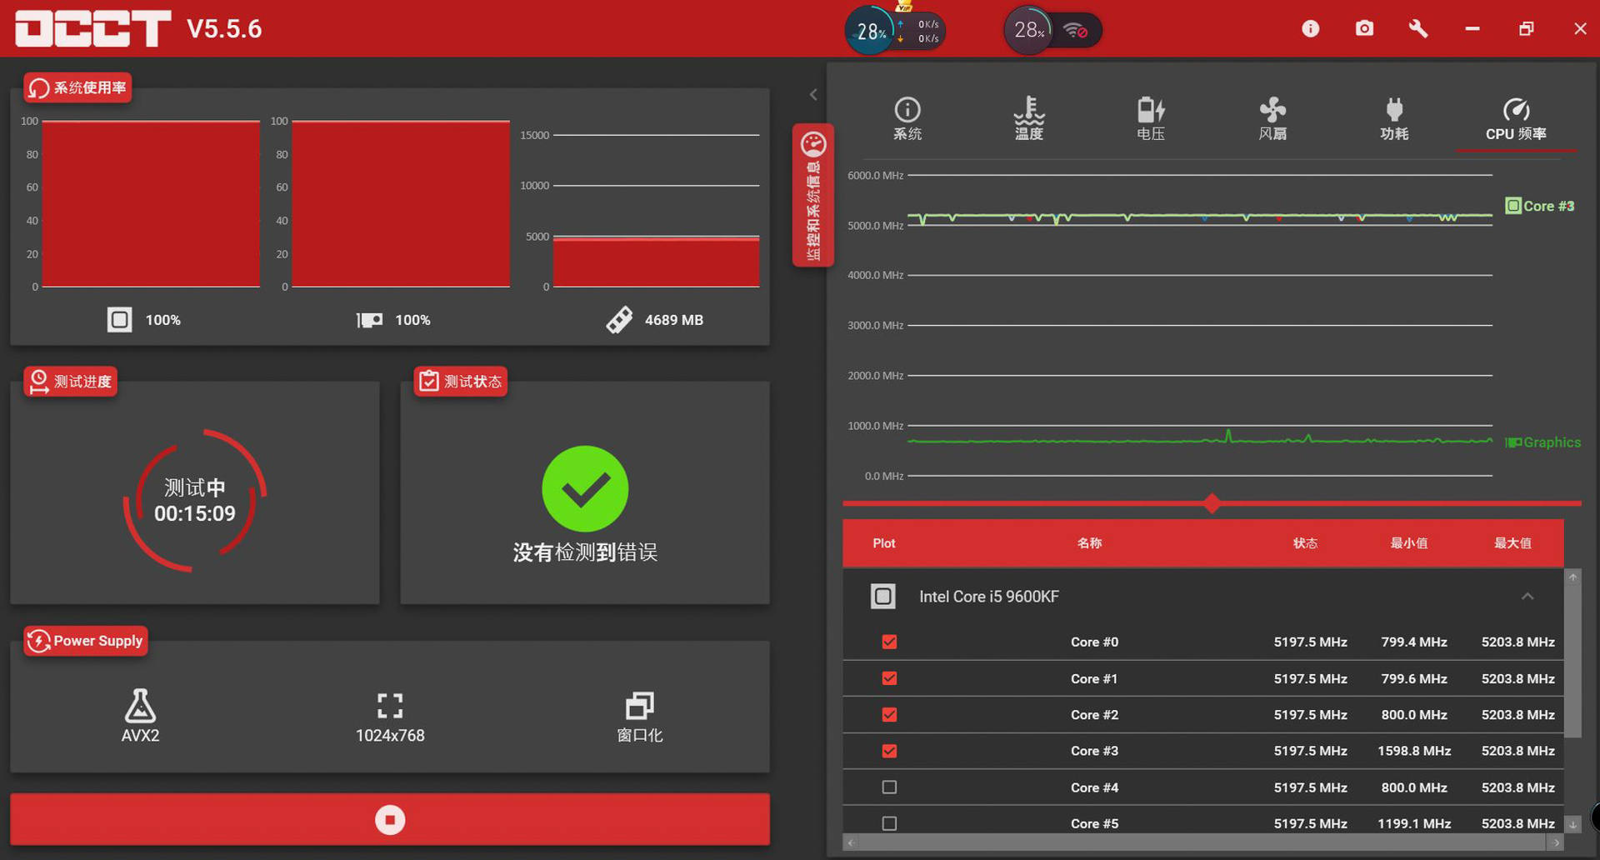Viewport: 1600px width, 860px height.
Task: Click the Power Supply test label
Action: tap(86, 641)
